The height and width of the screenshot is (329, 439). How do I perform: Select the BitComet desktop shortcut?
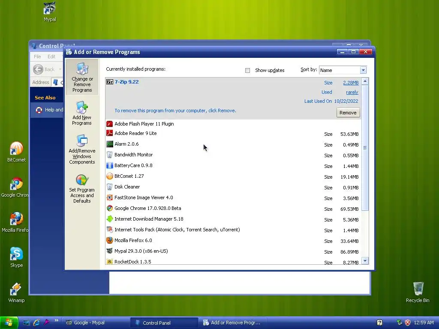click(x=17, y=152)
